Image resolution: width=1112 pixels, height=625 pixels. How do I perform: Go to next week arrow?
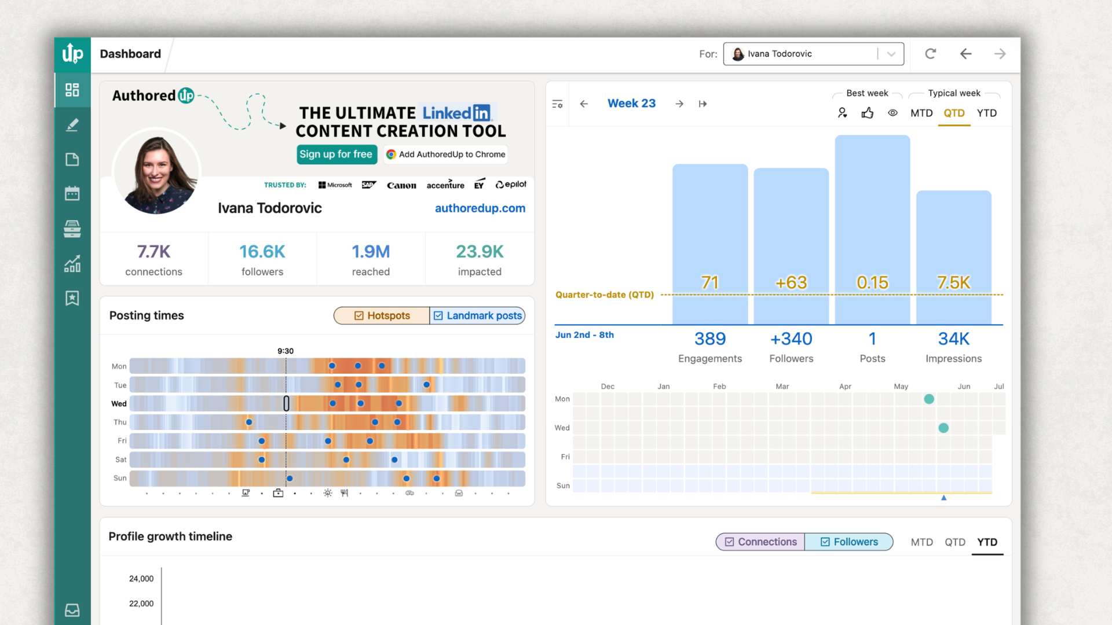pos(679,104)
